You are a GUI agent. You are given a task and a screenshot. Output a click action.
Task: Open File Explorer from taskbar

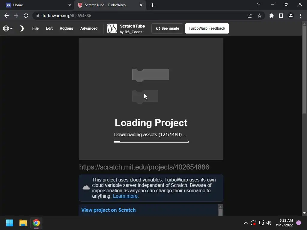23,223
